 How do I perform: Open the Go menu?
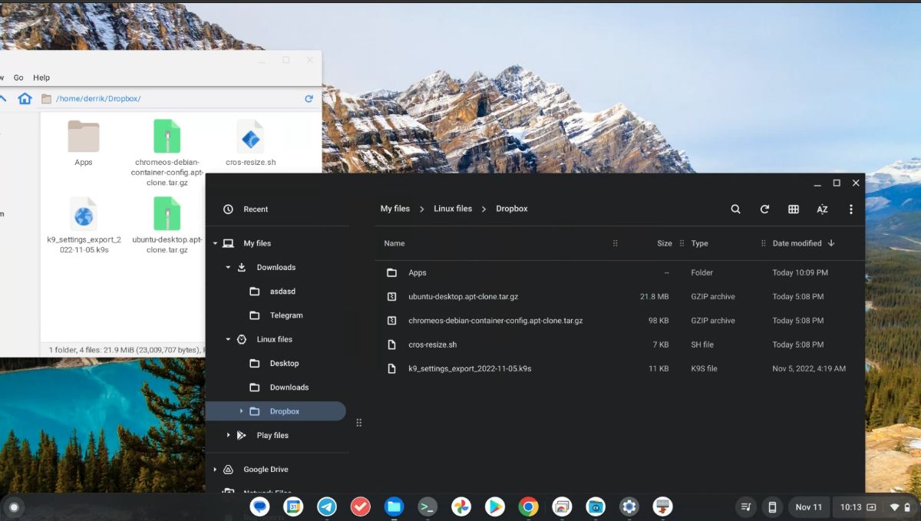click(x=18, y=77)
